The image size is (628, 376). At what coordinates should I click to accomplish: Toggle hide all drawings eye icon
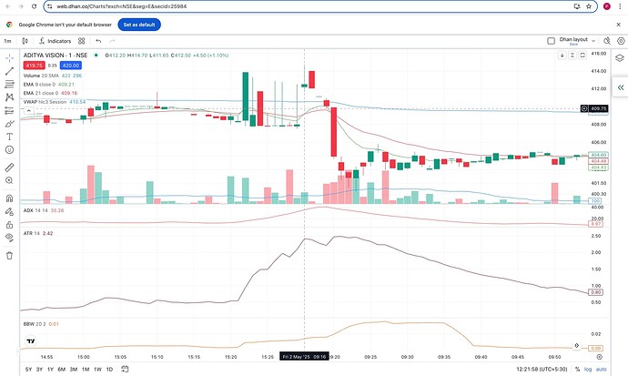(x=10, y=238)
